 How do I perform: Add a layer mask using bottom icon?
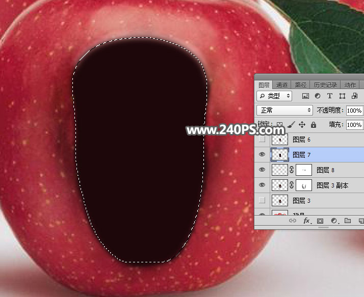pos(320,221)
